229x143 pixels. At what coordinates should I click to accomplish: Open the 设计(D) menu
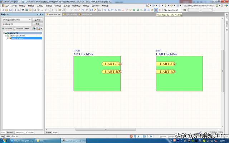[58, 6]
